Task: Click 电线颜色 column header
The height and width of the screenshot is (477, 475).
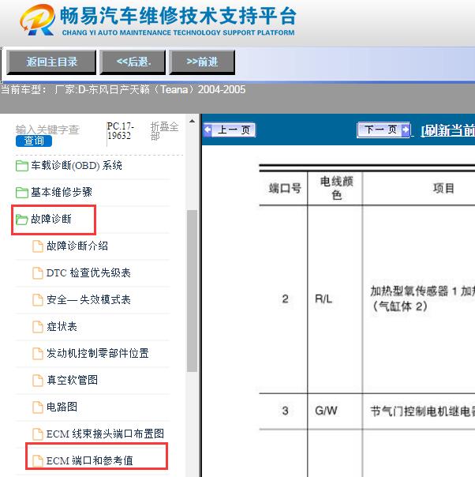Action: (336, 188)
